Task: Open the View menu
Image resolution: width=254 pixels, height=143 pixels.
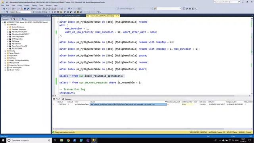Action: coord(13,5)
